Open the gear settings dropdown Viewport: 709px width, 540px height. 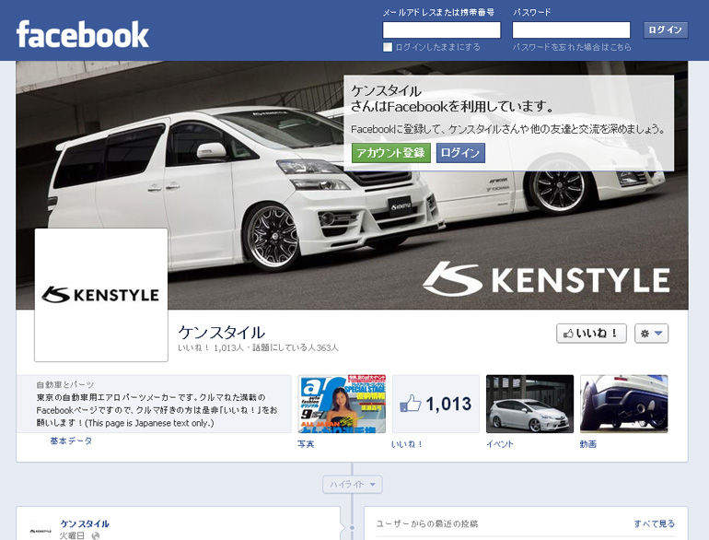tap(651, 334)
